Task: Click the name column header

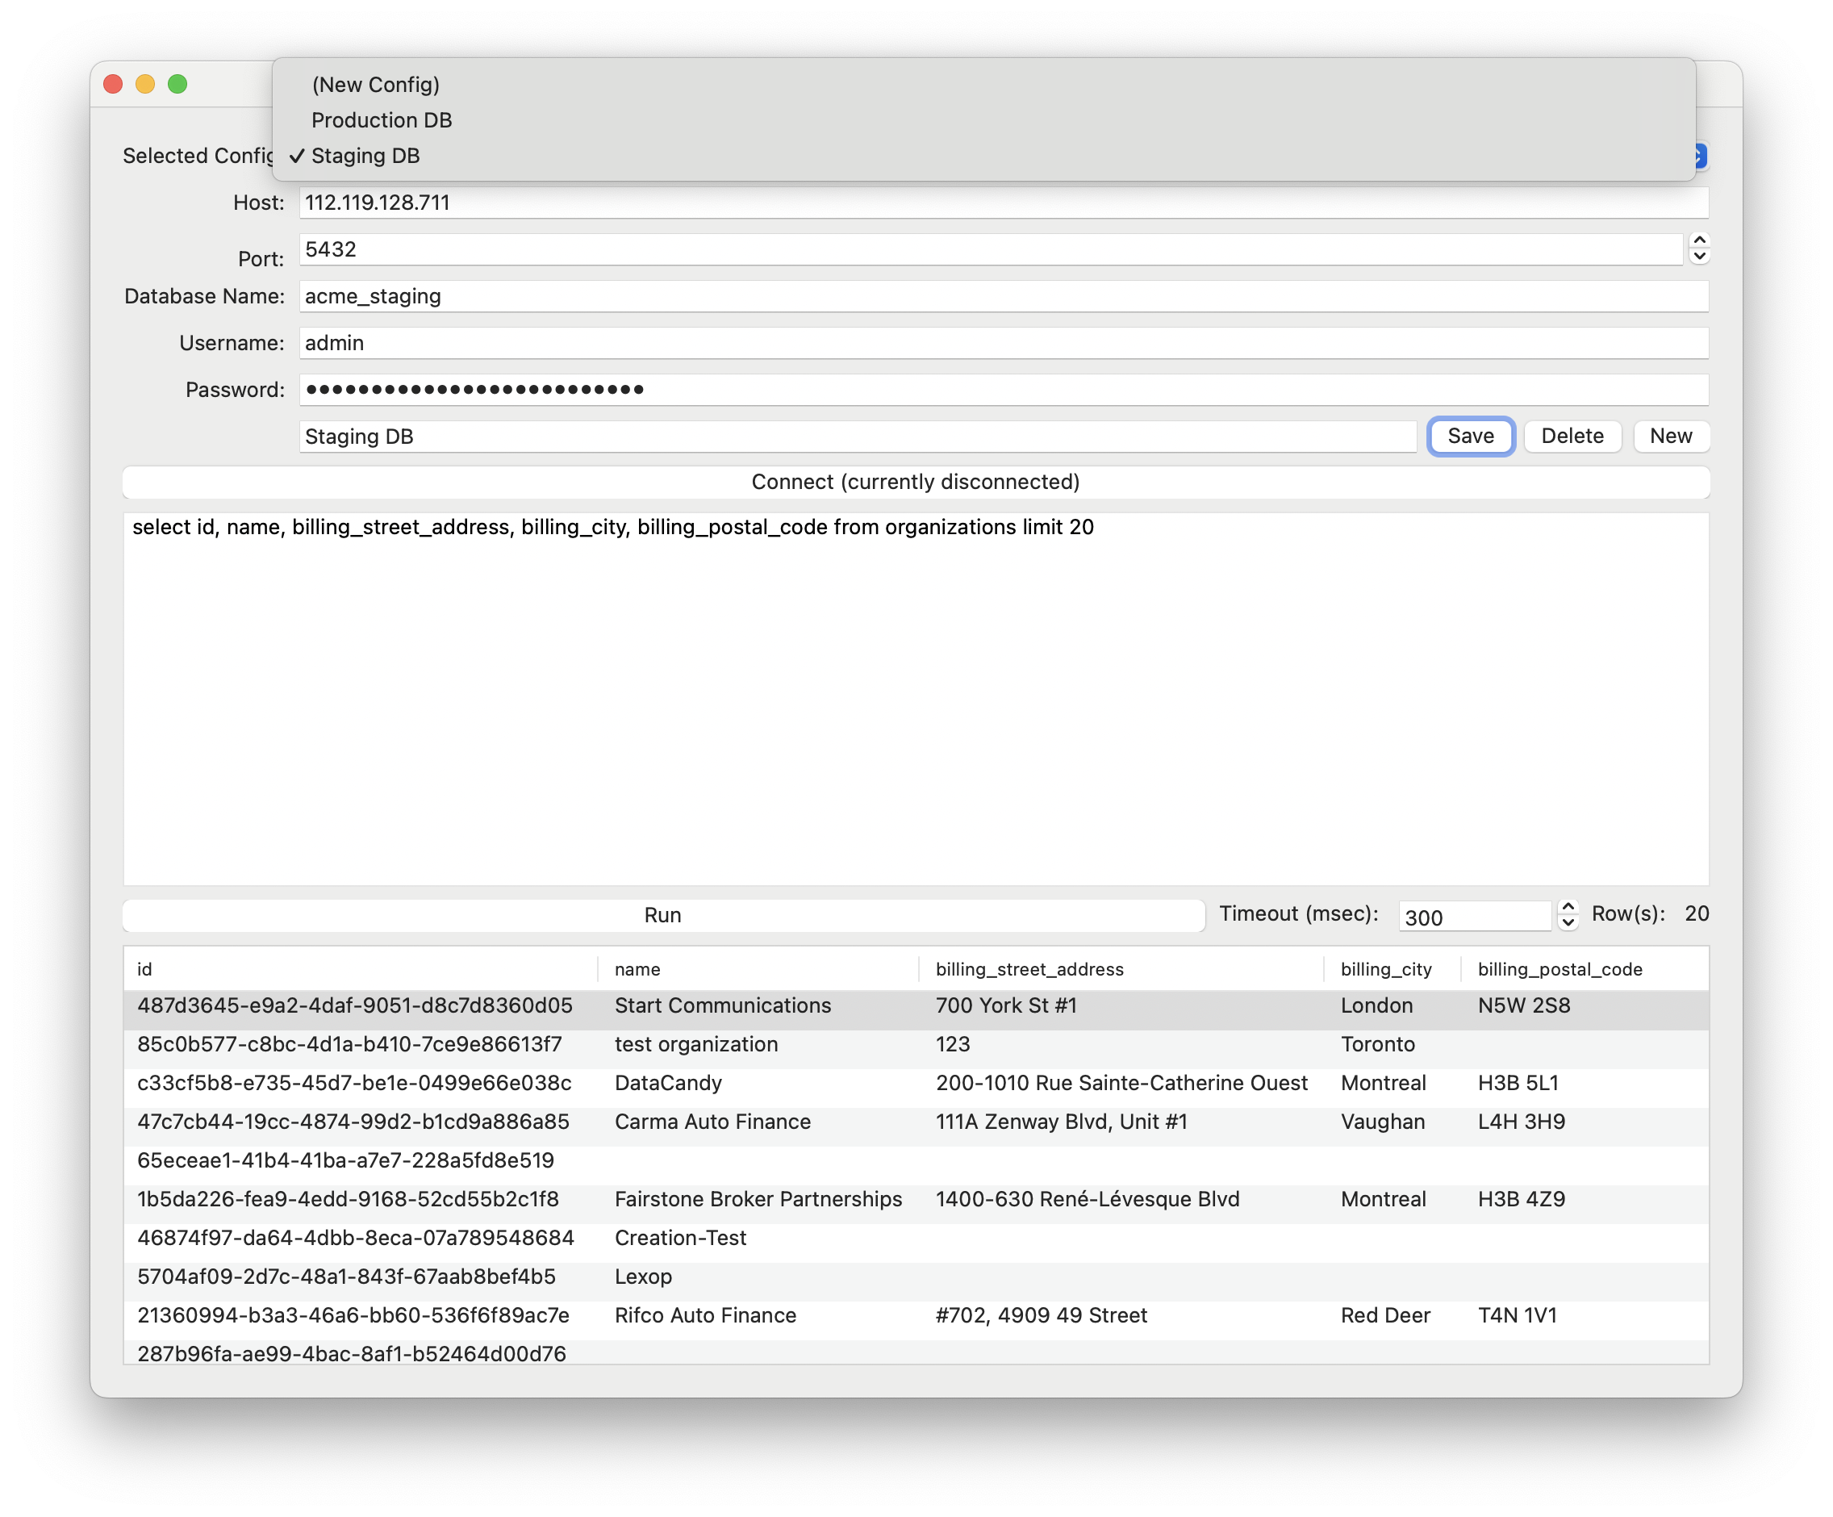Action: [637, 970]
